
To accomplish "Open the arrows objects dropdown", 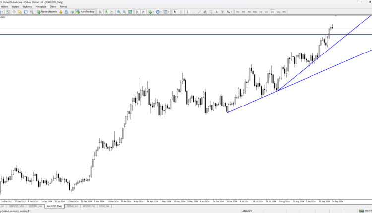I will tap(229, 12).
